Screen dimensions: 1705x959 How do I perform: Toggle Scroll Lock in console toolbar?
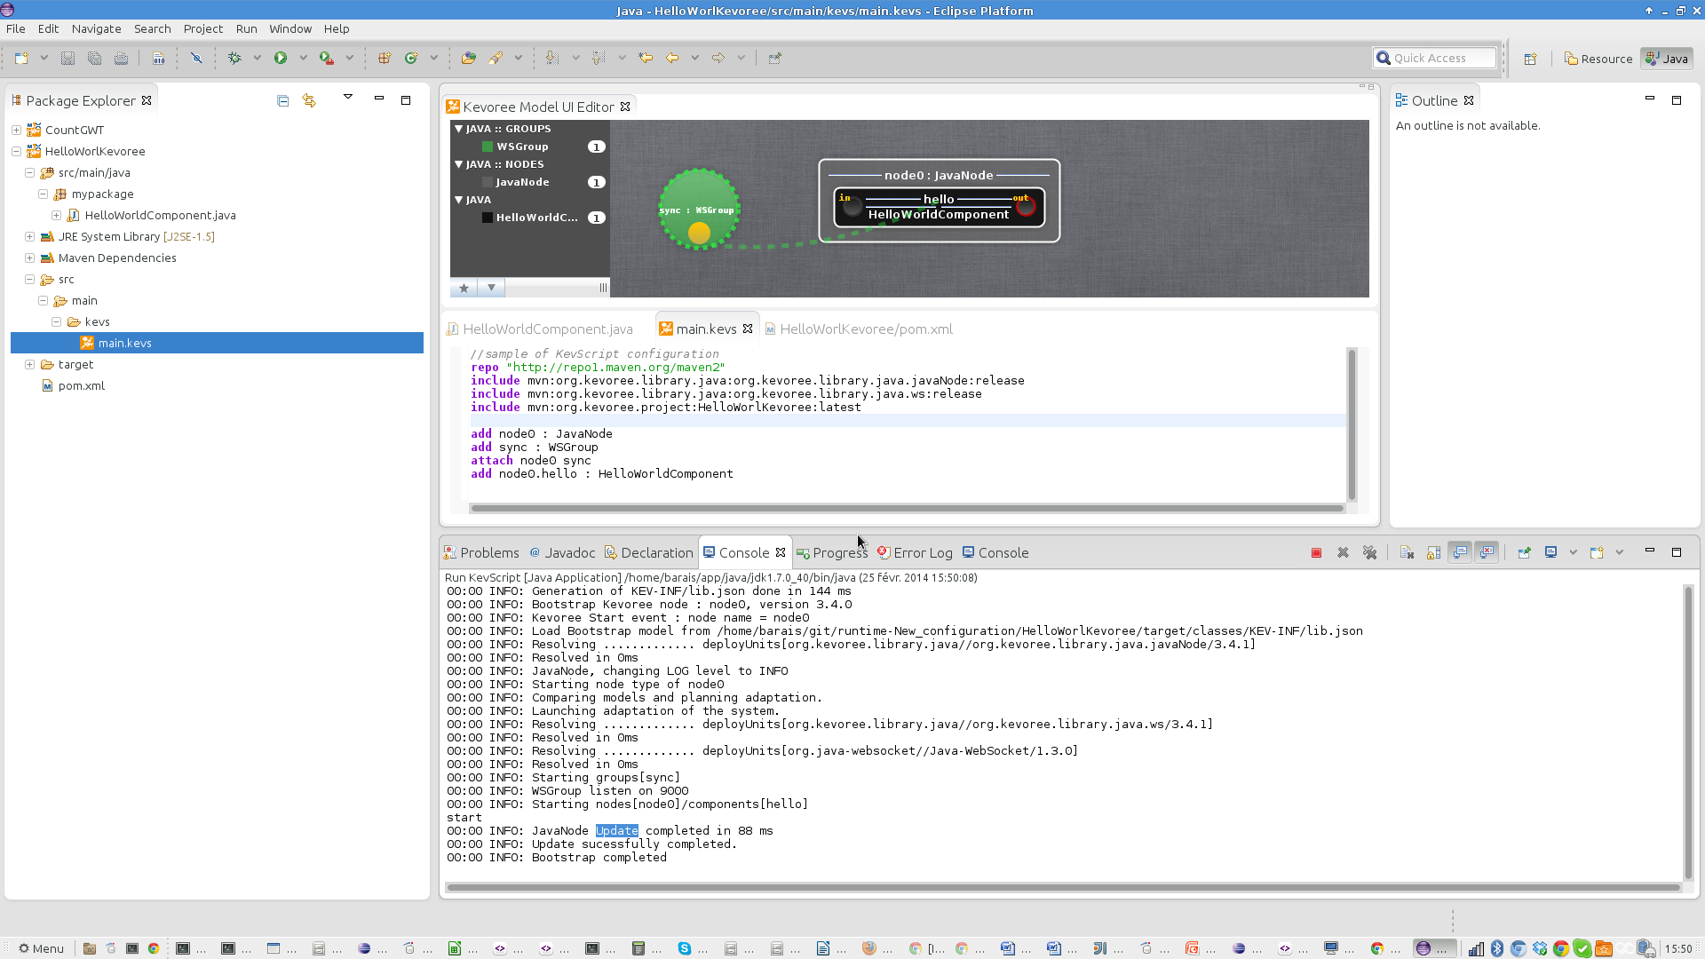coord(1433,552)
